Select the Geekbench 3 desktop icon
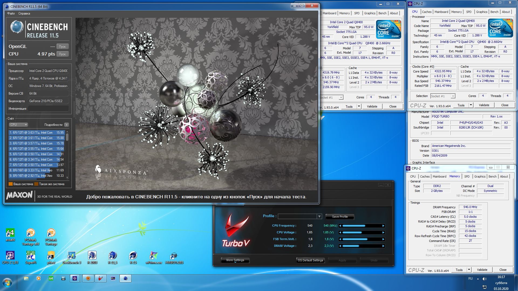 point(71,257)
